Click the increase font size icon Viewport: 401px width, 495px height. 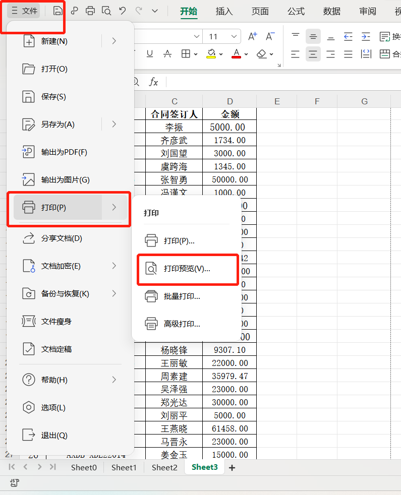pos(253,36)
